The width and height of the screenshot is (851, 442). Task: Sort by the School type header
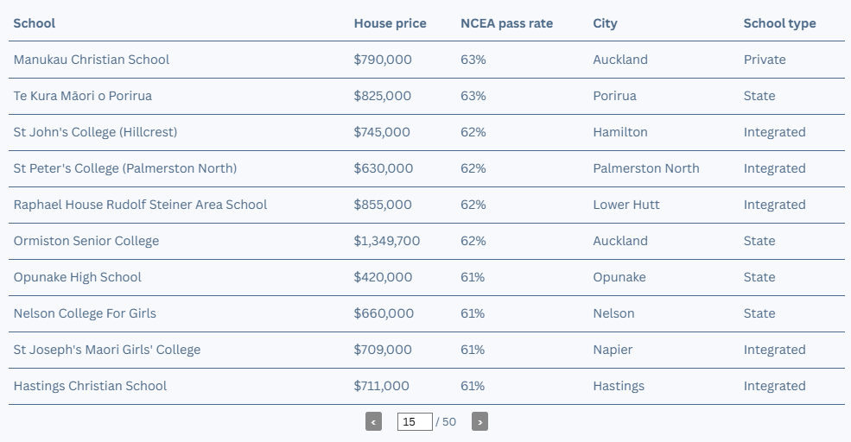(779, 23)
